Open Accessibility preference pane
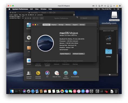Image resolution: width=128 pixels, height=103 pixels. pyautogui.click(x=75, y=74)
